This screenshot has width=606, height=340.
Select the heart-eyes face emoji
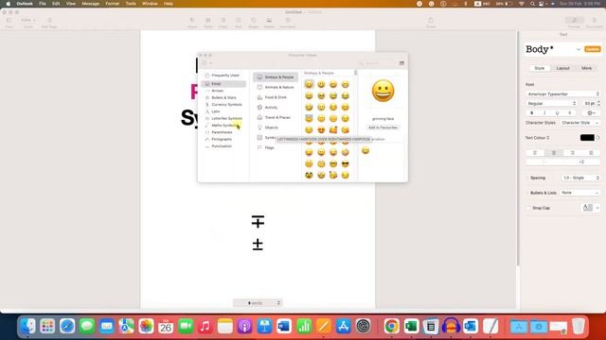click(321, 130)
